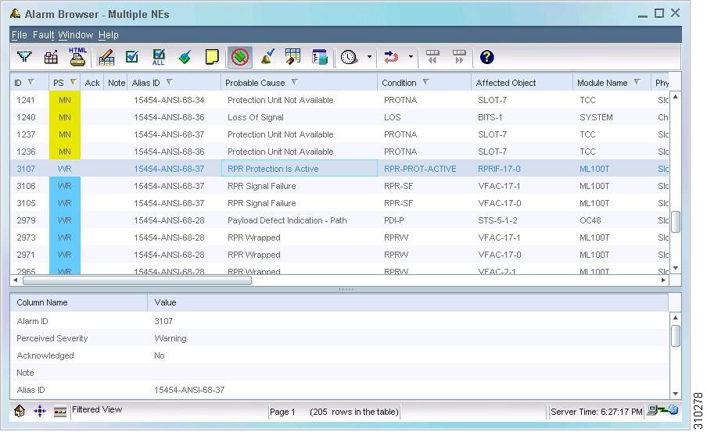Click the table vertical scrollbar thumb
707x432 pixels.
pos(676,222)
